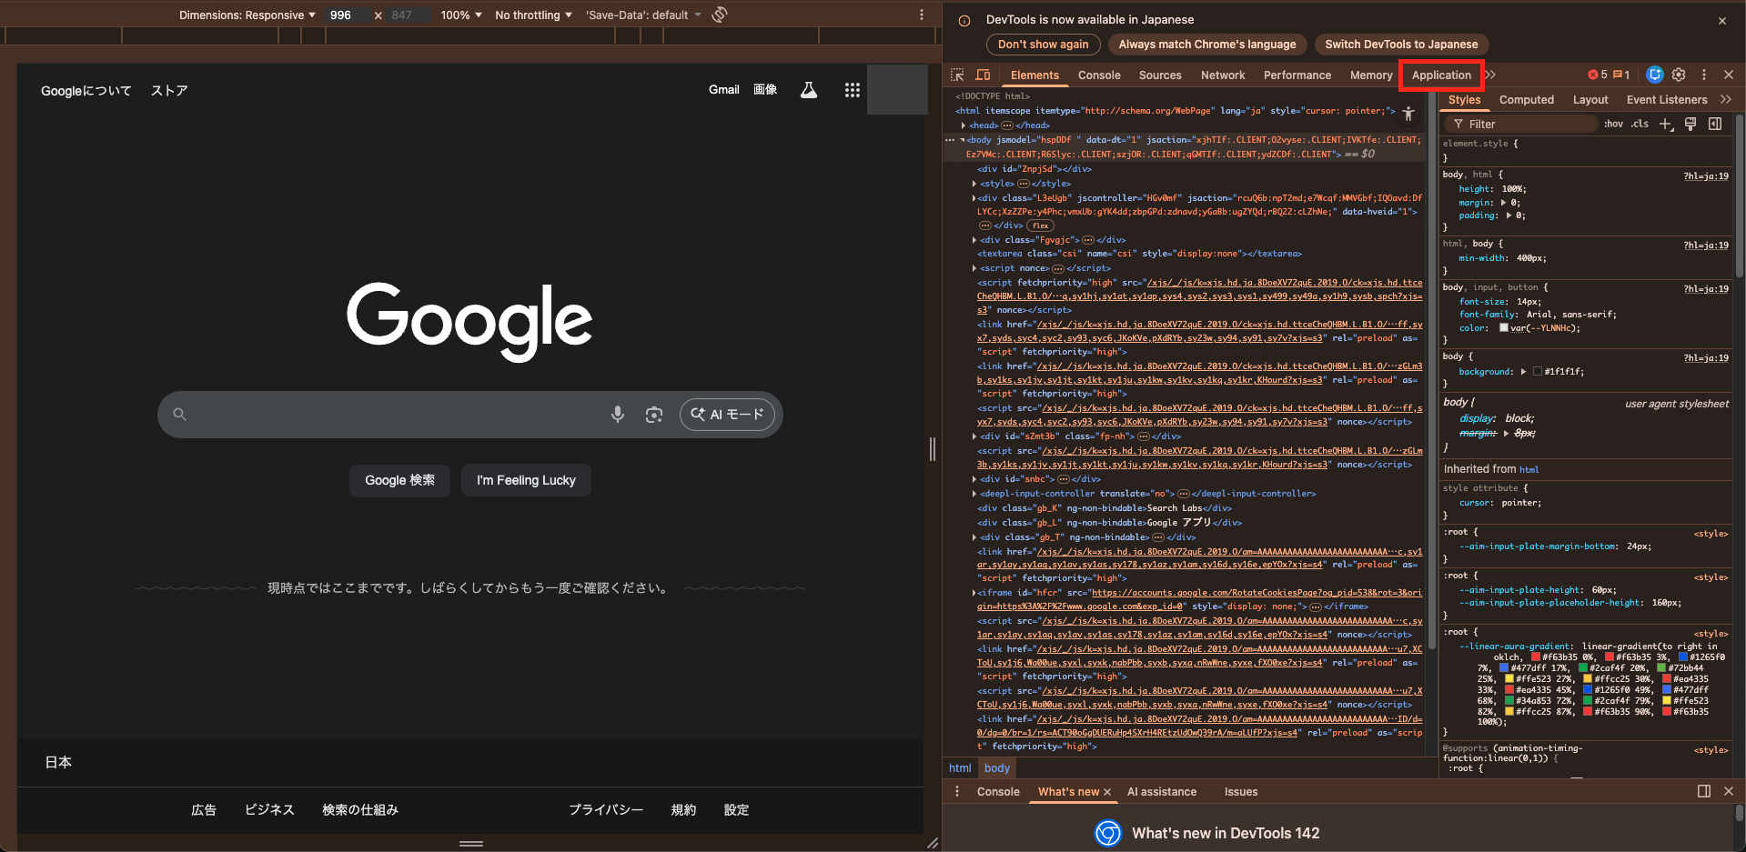The image size is (1746, 852).
Task: Expand the head element node
Action: (963, 125)
